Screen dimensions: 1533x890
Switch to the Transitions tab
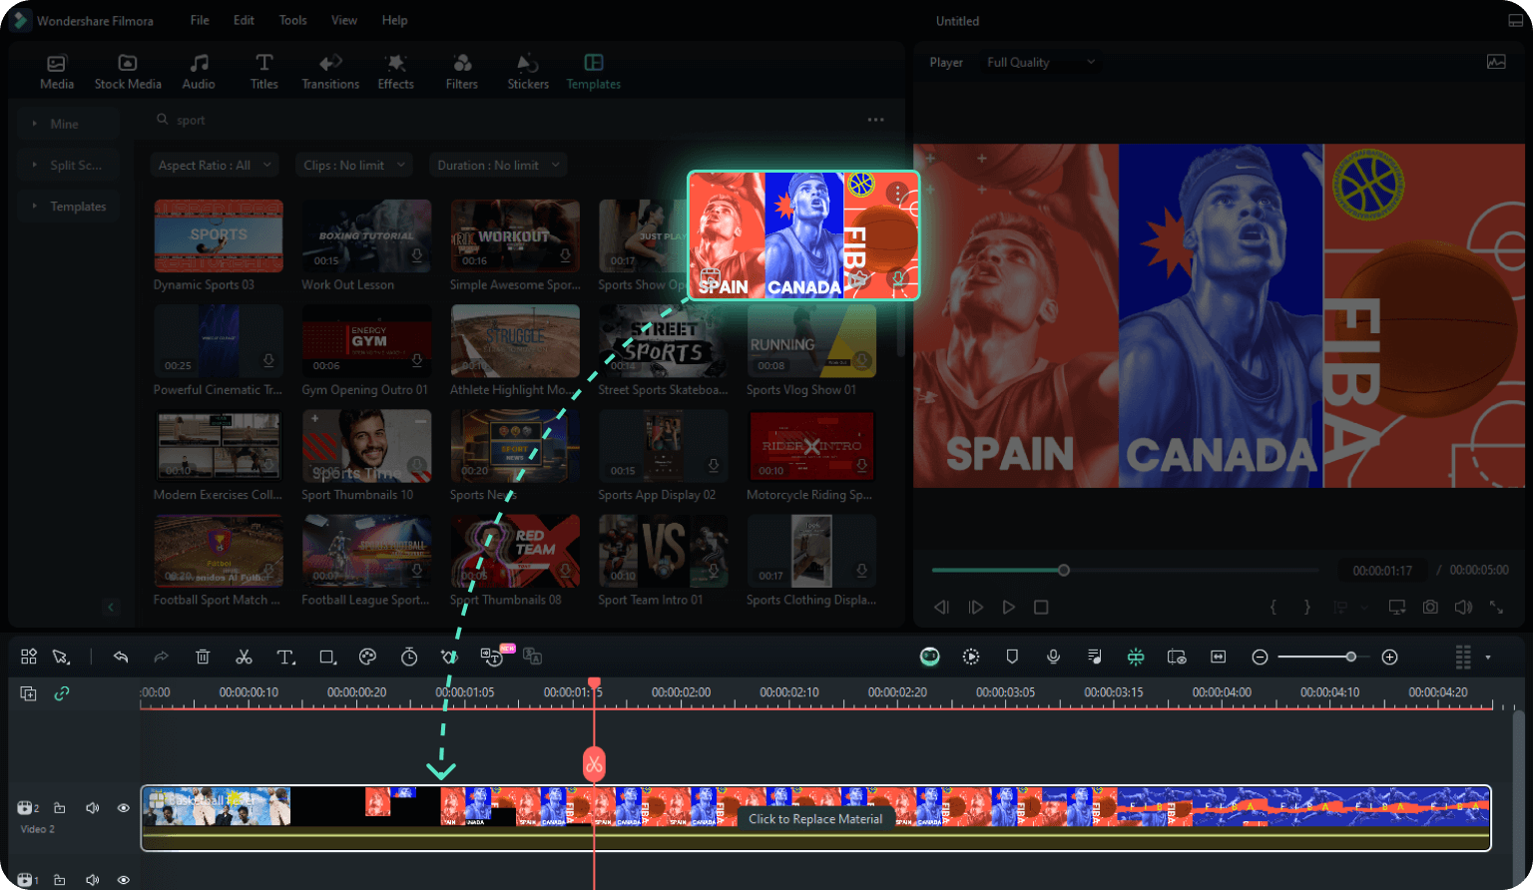click(330, 72)
